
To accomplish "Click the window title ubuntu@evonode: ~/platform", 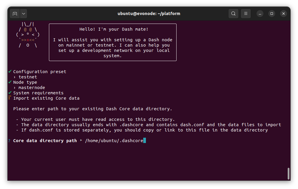I will click(x=149, y=14).
